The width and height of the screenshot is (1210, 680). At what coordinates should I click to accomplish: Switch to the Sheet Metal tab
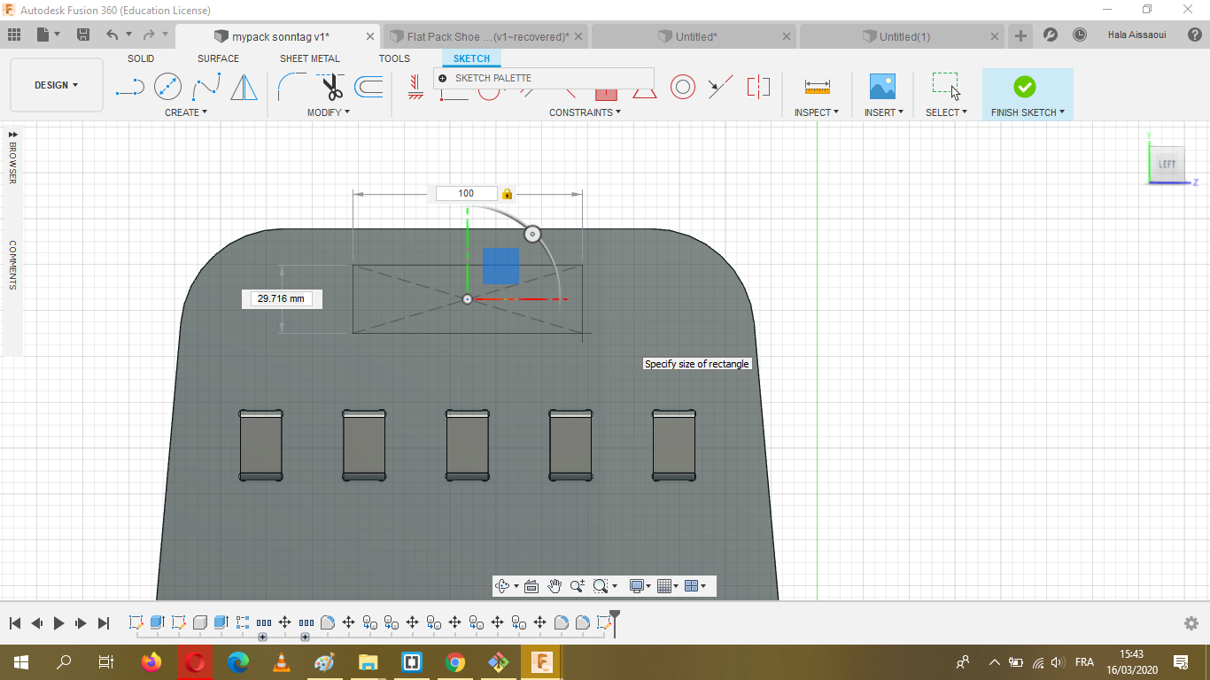coord(309,58)
